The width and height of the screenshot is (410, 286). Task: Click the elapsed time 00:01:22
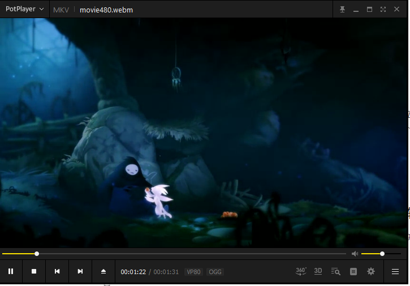133,272
